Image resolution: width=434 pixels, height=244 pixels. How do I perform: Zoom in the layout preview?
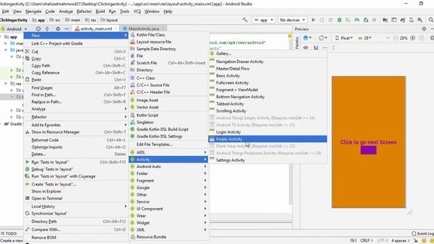click(x=413, y=38)
